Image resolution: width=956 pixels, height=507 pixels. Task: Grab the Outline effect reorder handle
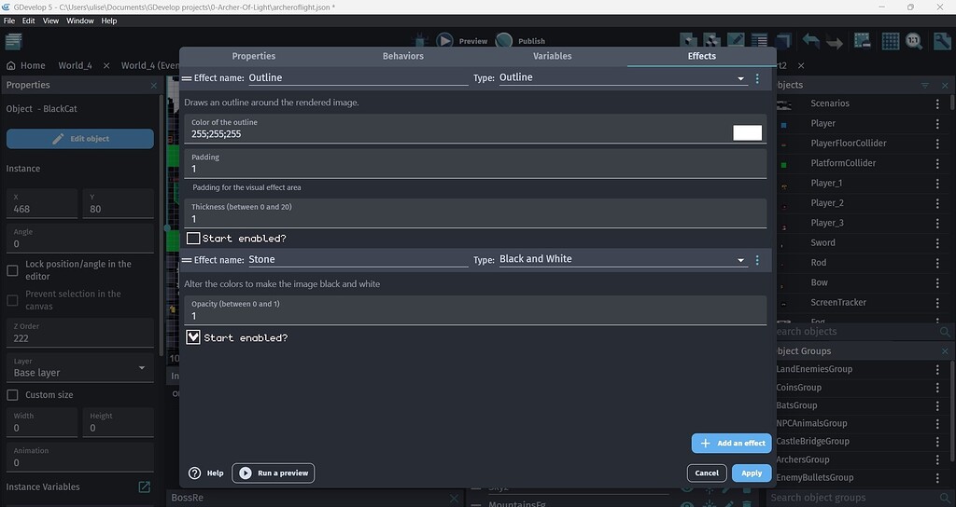click(x=187, y=78)
